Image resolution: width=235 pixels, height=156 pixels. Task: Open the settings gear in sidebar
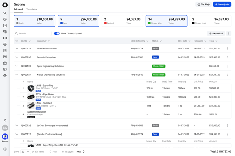5,76
